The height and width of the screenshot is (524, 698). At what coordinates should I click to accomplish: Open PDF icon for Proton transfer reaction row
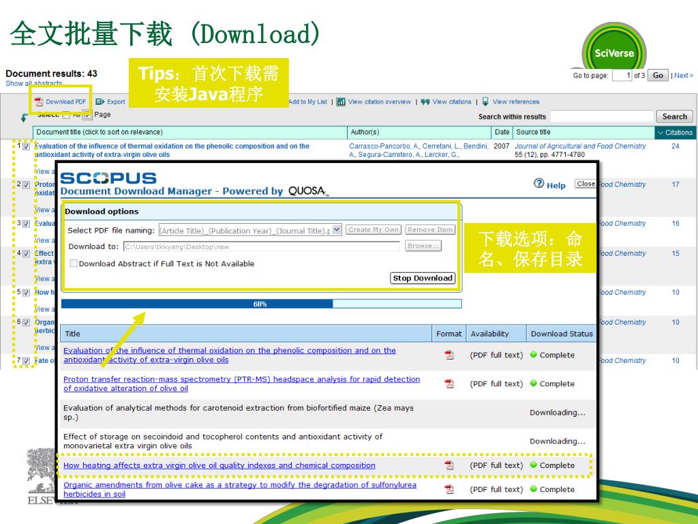pyautogui.click(x=449, y=383)
